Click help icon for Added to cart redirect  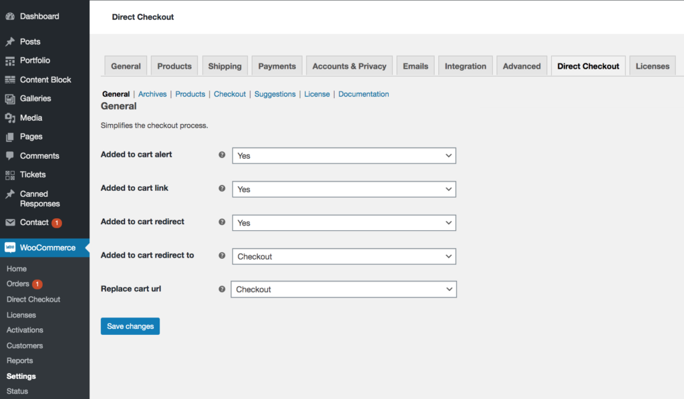[x=222, y=222]
